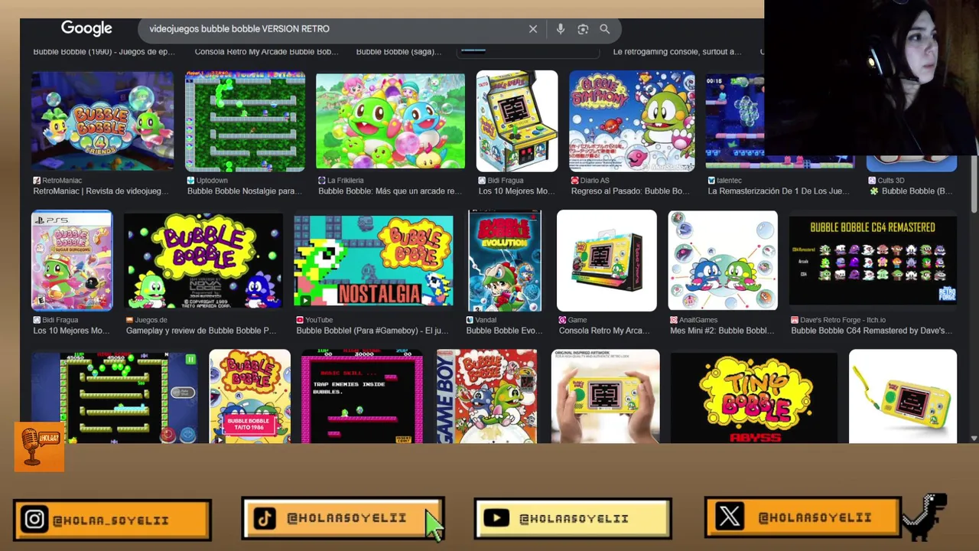Image resolution: width=979 pixels, height=551 pixels.
Task: Click the TikTok @holaasoyelii badge
Action: (343, 518)
